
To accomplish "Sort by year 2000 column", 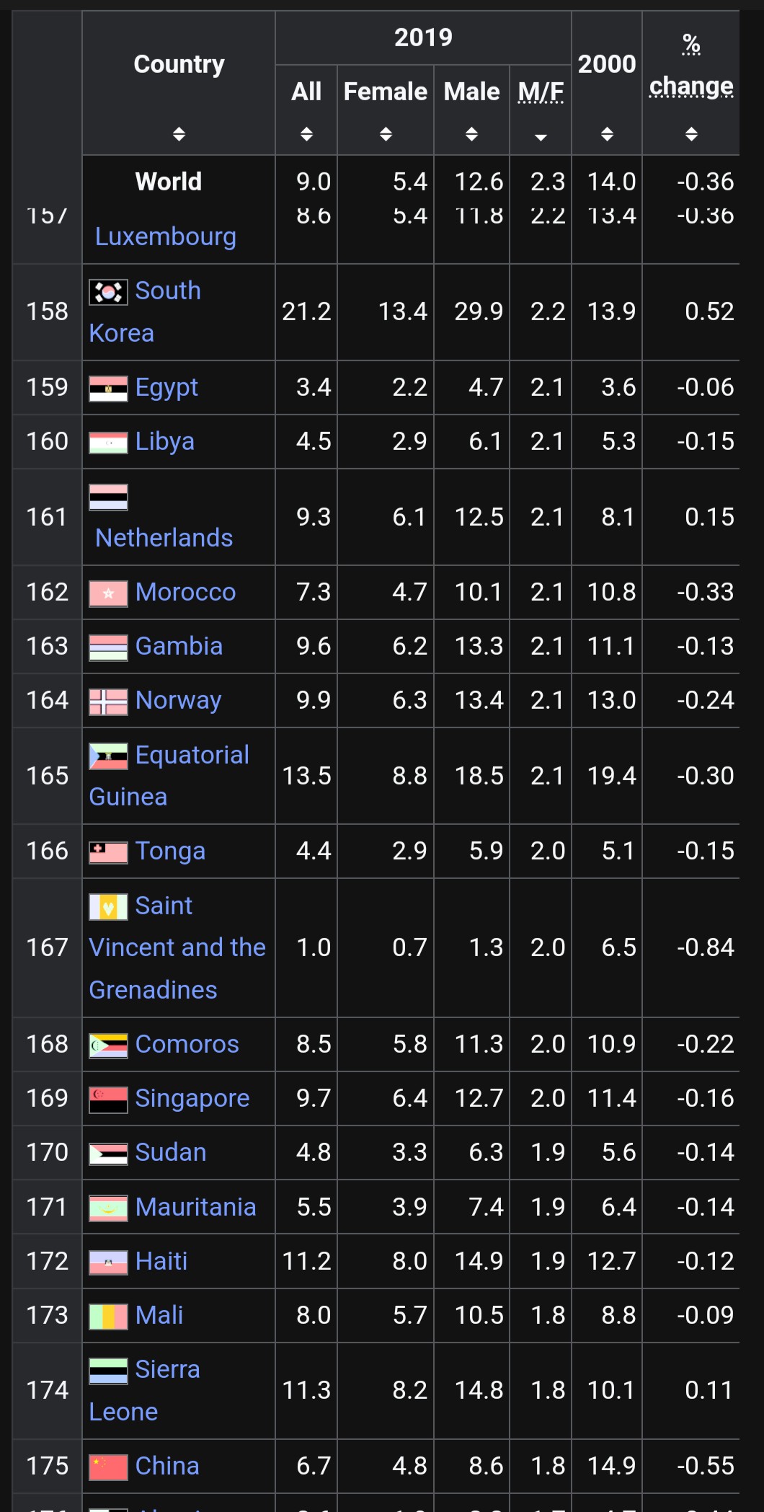I will pos(607,134).
